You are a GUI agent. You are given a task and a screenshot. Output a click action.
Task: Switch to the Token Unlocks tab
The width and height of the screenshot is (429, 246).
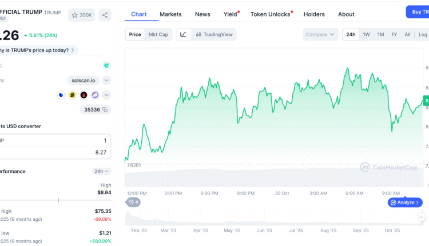271,14
